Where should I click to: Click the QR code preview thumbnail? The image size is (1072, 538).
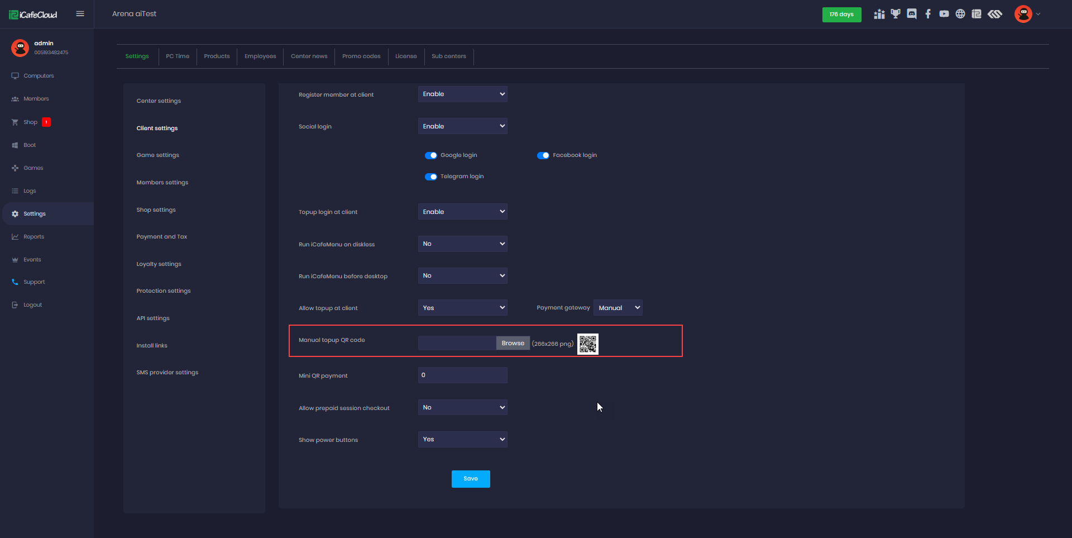pyautogui.click(x=588, y=344)
